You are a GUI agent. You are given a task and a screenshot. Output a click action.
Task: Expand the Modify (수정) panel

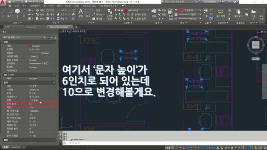pos(55,22)
